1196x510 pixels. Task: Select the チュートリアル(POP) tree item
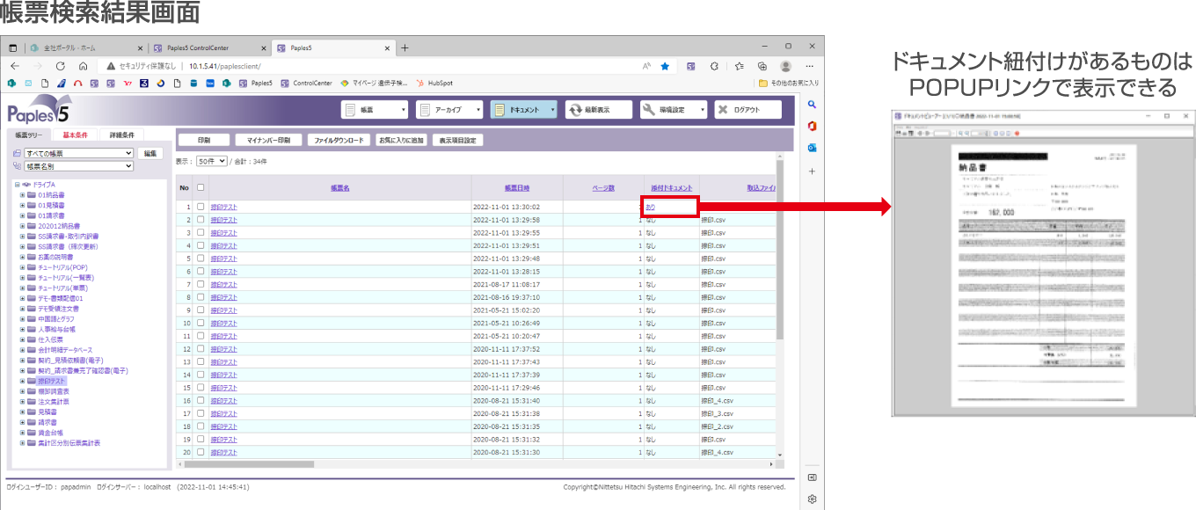click(62, 267)
